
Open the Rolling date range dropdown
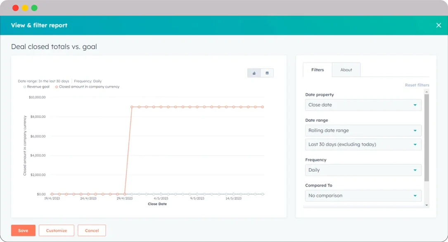(363, 130)
